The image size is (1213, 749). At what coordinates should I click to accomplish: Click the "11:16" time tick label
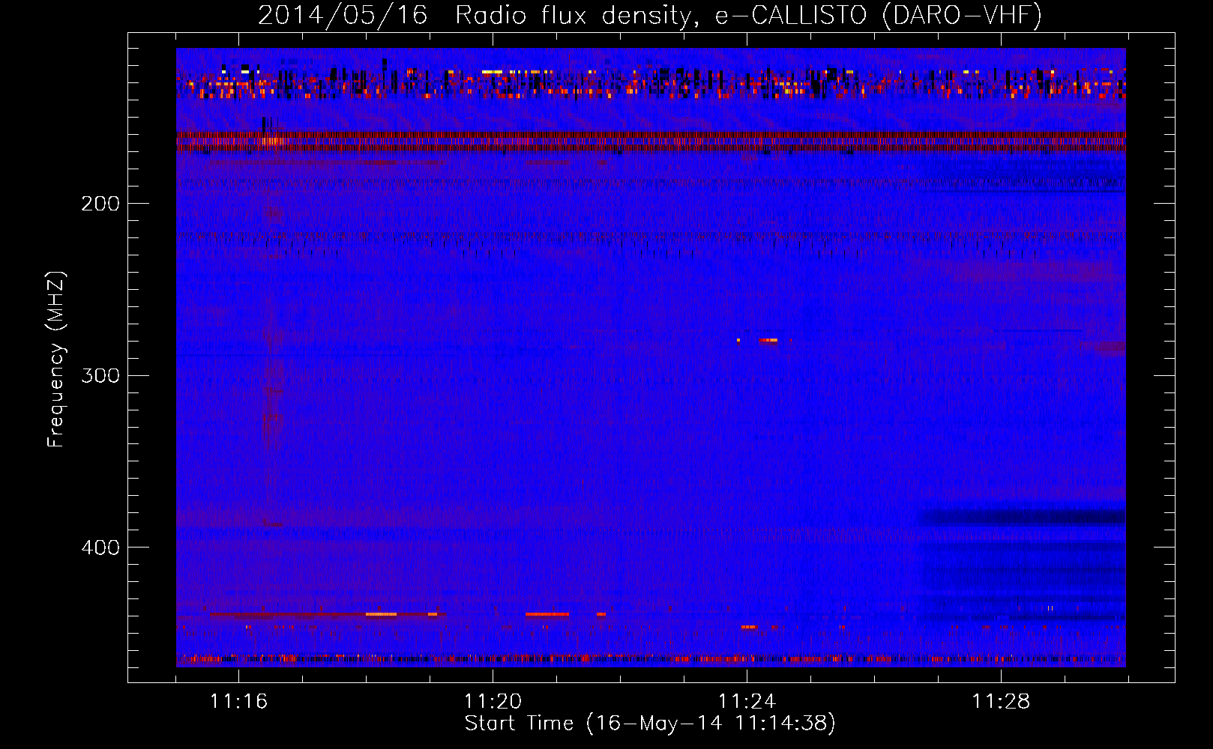coord(238,701)
